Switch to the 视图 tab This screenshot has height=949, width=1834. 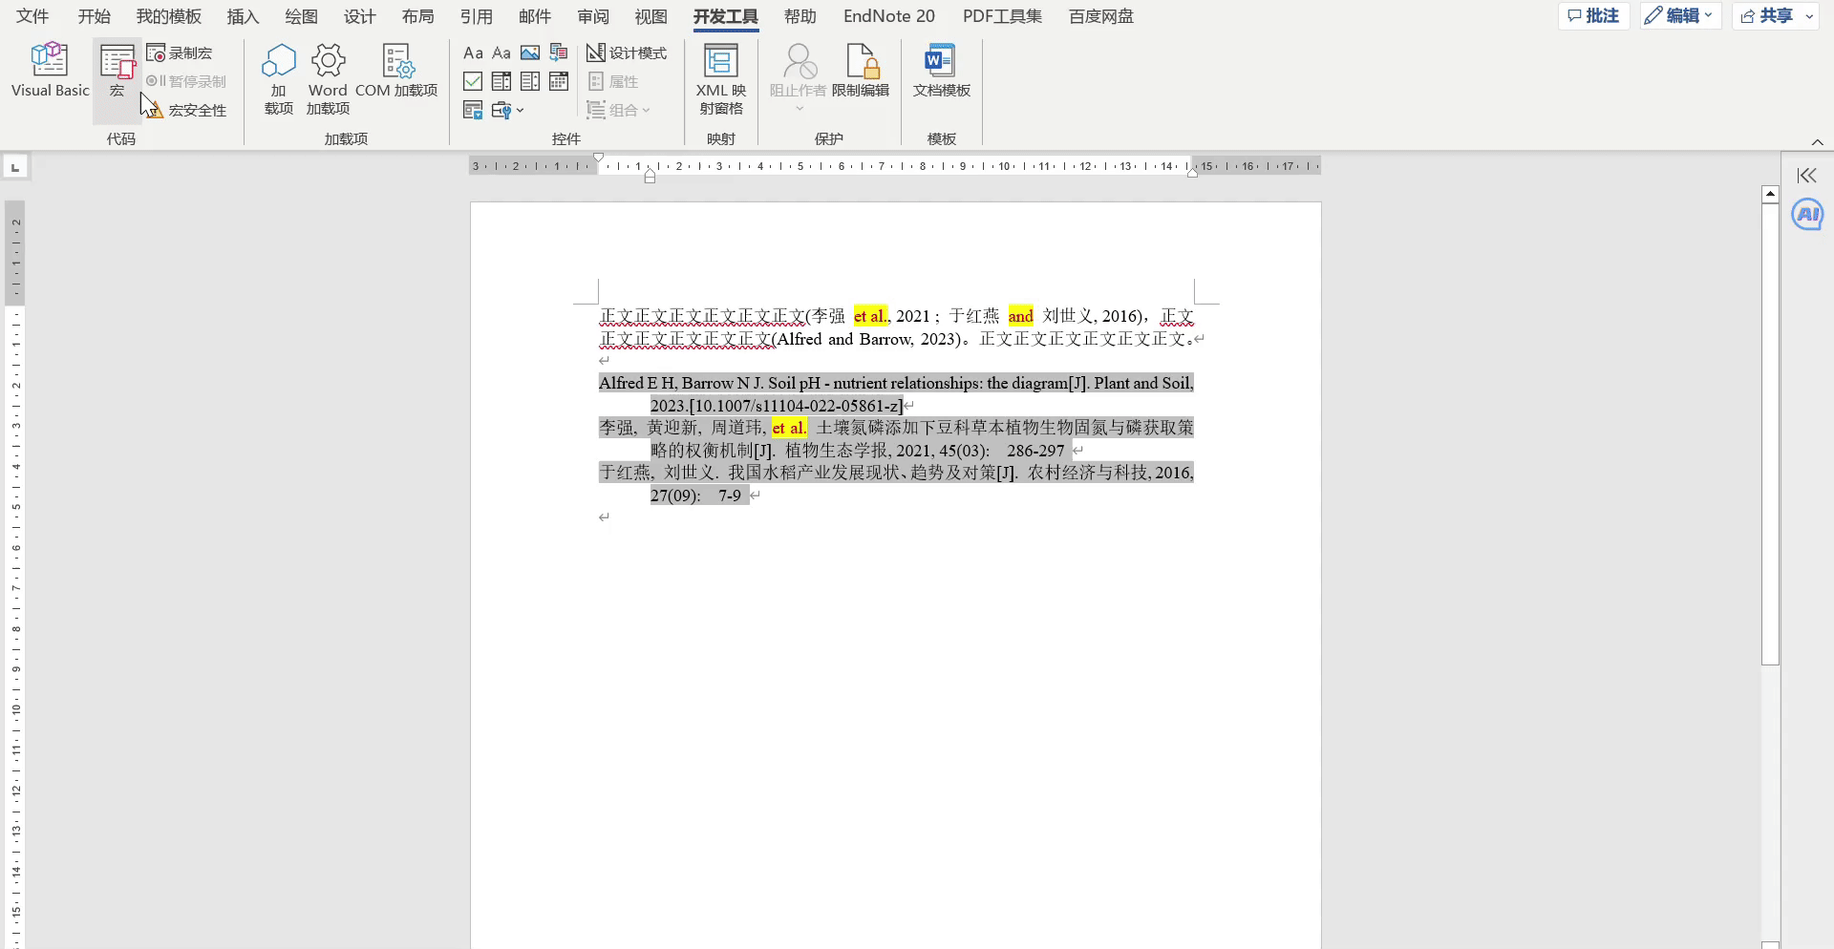(x=650, y=16)
